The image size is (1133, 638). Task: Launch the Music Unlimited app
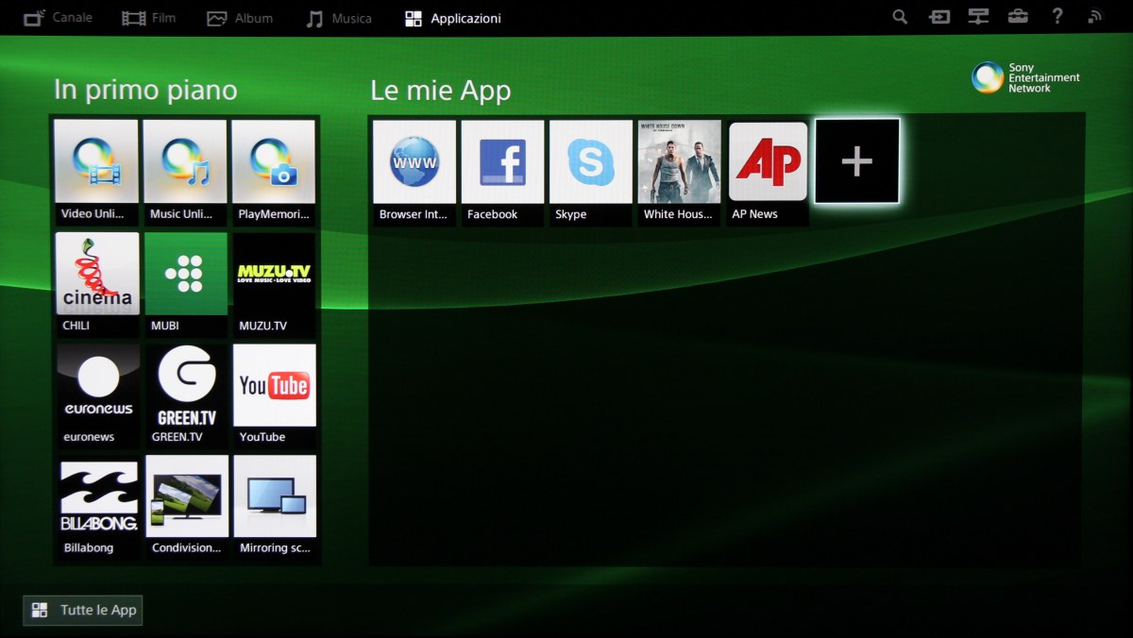tap(185, 172)
